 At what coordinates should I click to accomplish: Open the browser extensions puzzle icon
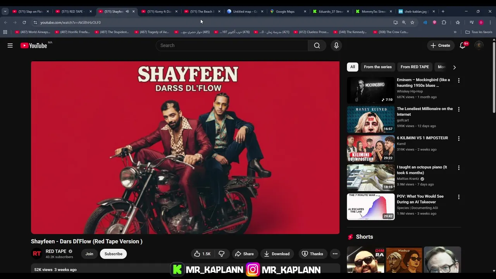(444, 22)
